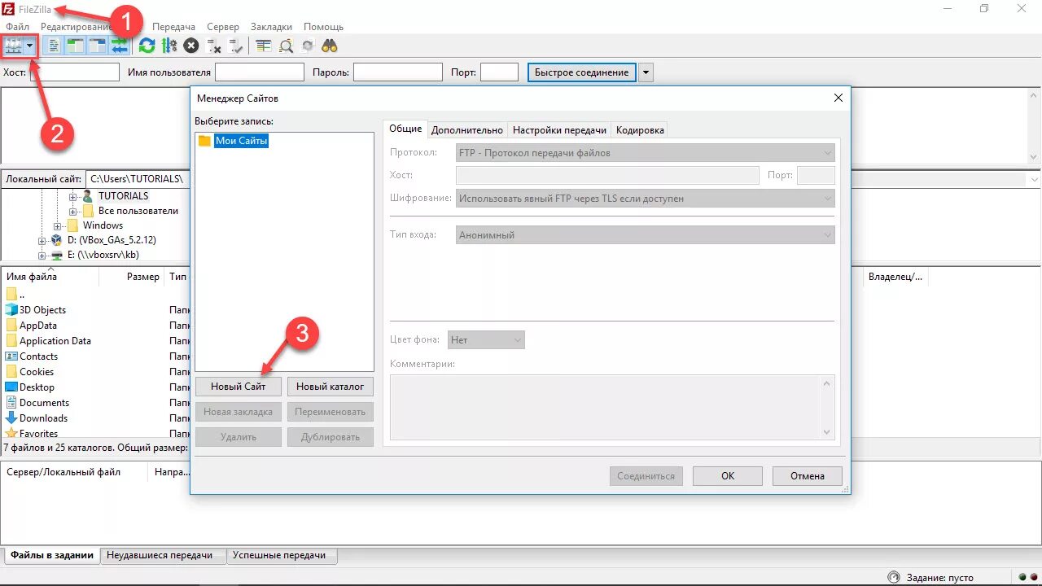The width and height of the screenshot is (1042, 586).
Task: Open the Быстрое соединение history dropdown arrow
Action: (646, 72)
